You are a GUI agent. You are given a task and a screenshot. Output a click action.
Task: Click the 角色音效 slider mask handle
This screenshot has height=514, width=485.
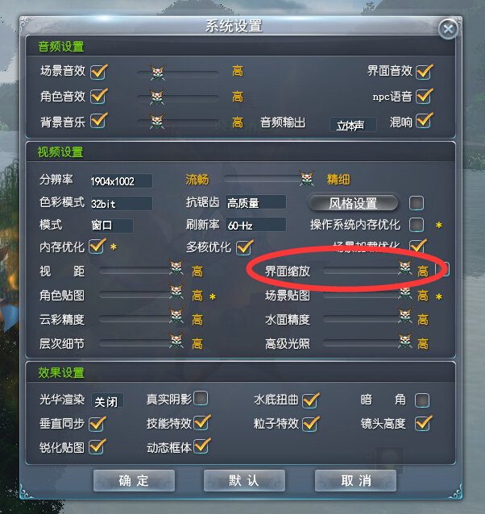coord(157,97)
